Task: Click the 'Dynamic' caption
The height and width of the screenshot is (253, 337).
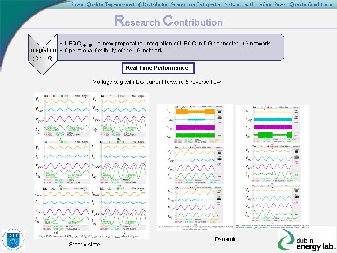Action: pyautogui.click(x=226, y=239)
